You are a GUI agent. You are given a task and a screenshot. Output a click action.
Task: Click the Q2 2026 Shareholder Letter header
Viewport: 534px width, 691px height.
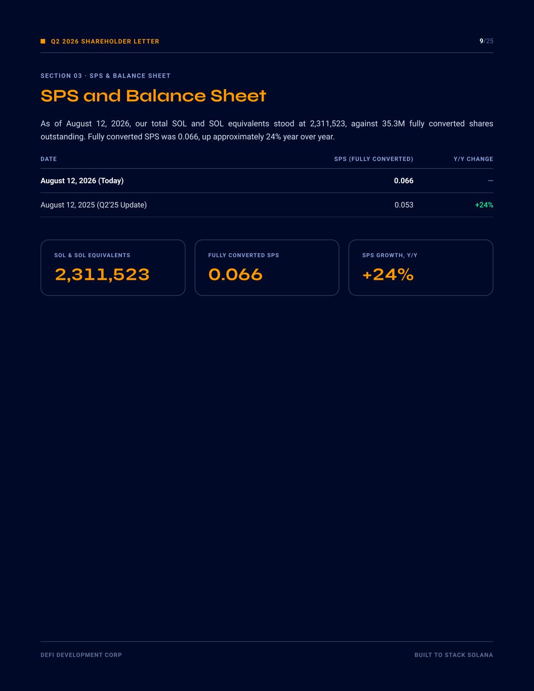(105, 42)
